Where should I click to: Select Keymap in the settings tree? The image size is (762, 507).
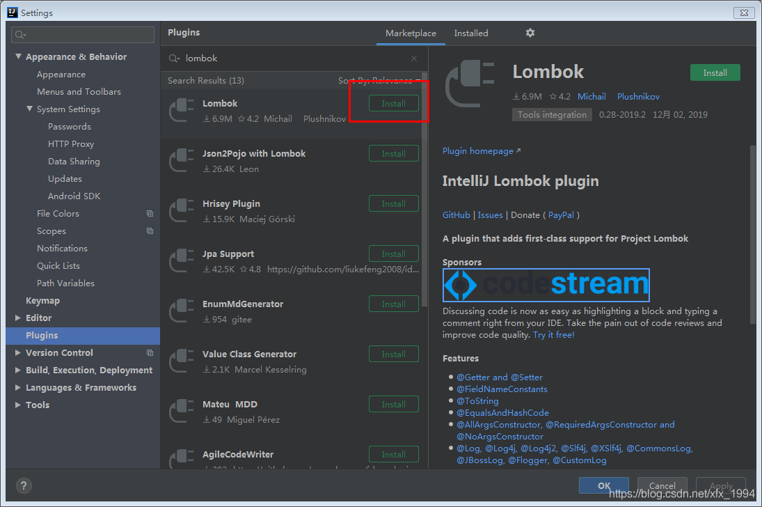point(42,301)
